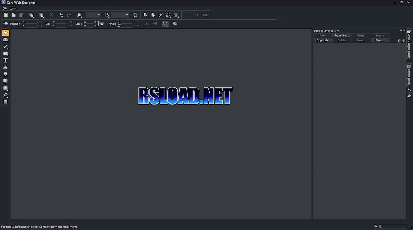Click the Layers gallery button
The image size is (413, 230).
coord(361,40)
